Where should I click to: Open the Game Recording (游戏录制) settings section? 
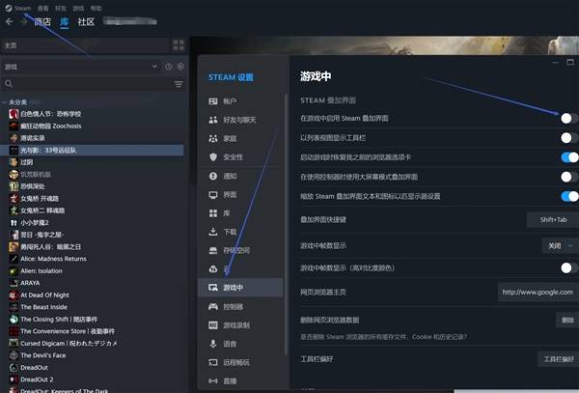240,325
